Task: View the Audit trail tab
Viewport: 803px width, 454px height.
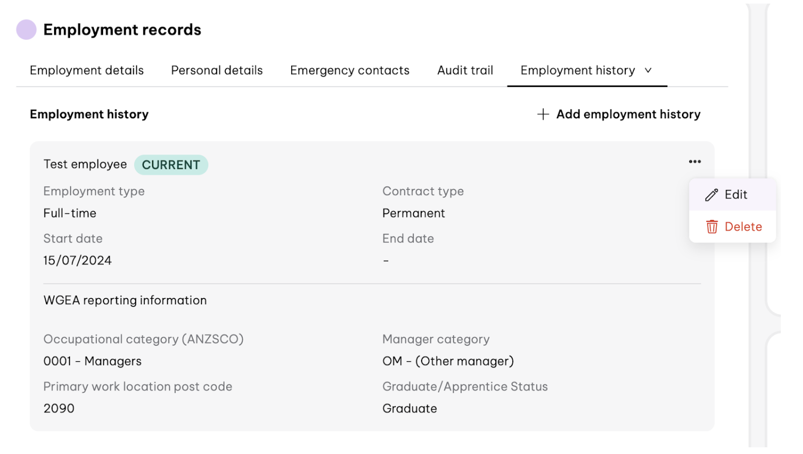Action: pyautogui.click(x=465, y=71)
